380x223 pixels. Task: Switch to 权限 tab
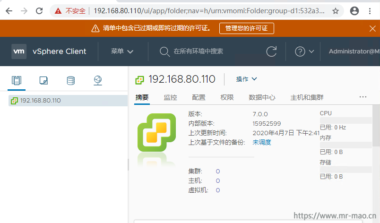[227, 97]
